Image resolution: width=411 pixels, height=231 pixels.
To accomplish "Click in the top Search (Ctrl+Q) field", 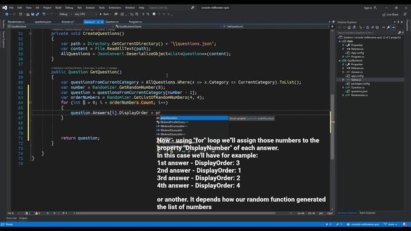I will tap(169, 8).
